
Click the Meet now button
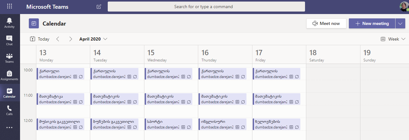click(326, 23)
